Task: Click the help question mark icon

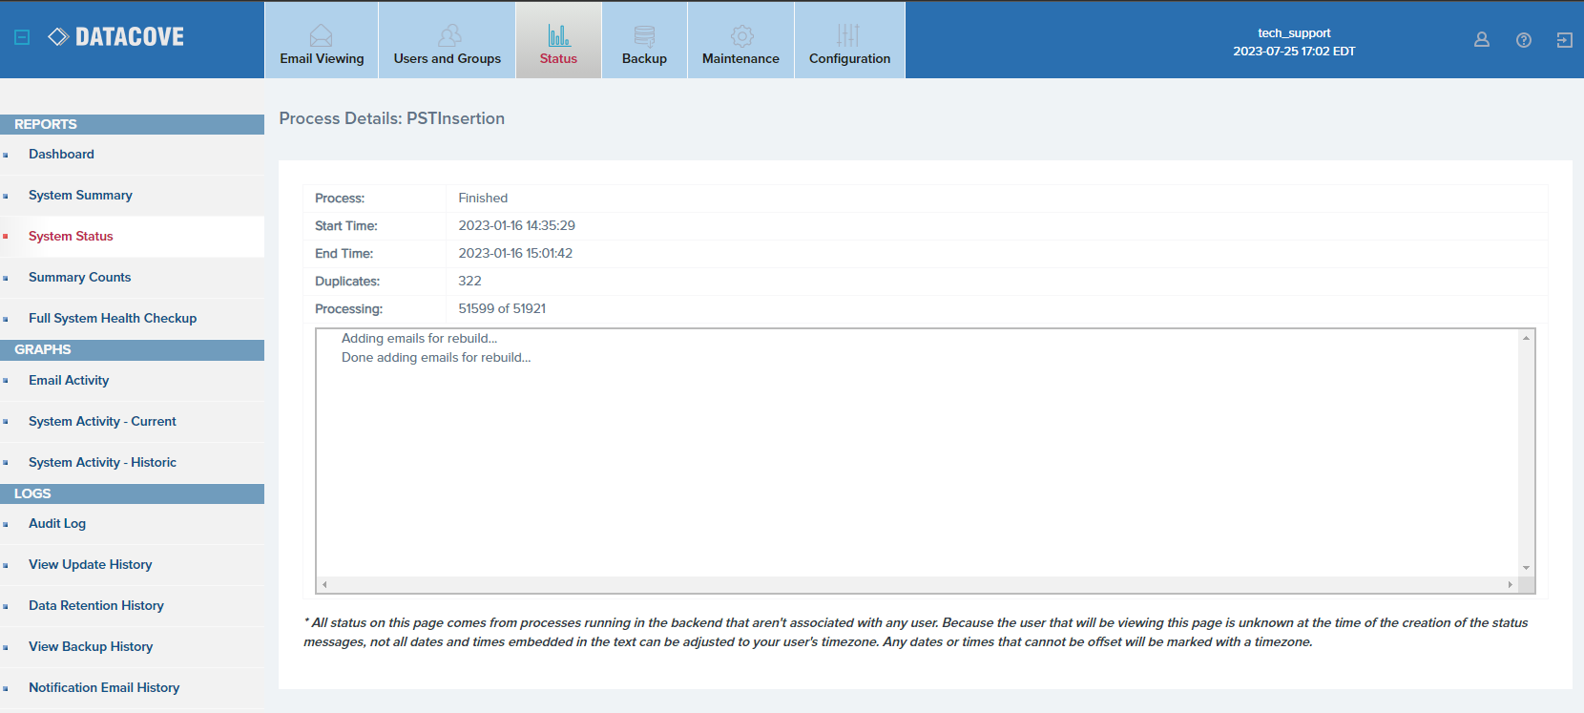Action: 1524,39
